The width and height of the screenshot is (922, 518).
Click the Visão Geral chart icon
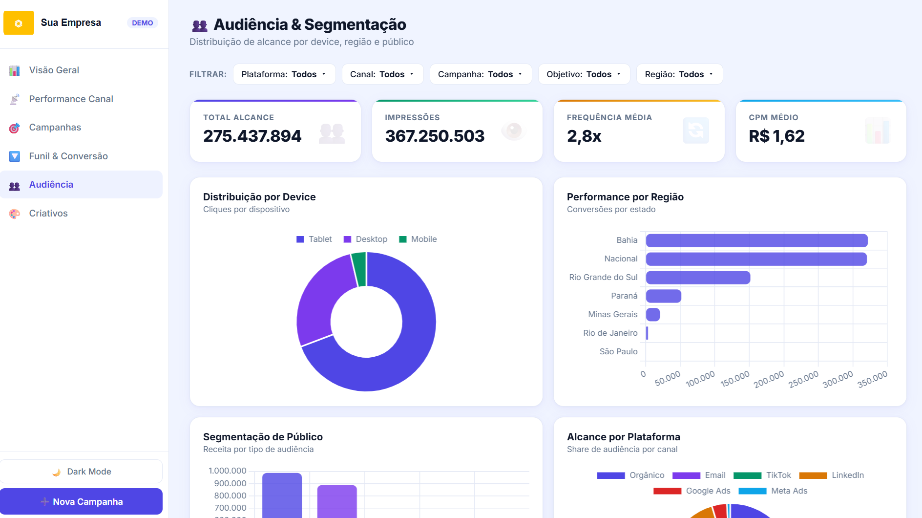(x=15, y=70)
